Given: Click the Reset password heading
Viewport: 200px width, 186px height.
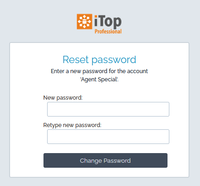Looking at the screenshot, I should (x=99, y=59).
